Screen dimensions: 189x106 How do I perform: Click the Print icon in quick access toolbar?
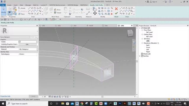[21, 19]
